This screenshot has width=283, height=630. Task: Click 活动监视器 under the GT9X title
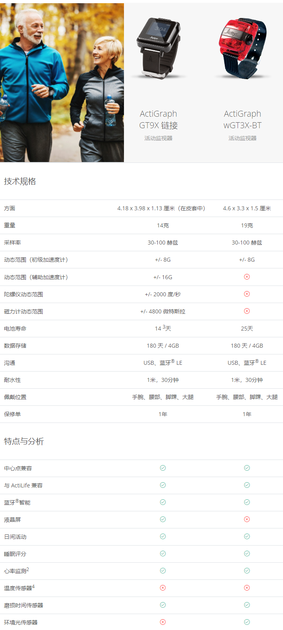[x=158, y=138]
